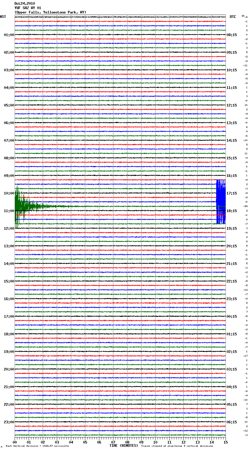Click the TIME (MINUTES) axis title

coord(124,446)
